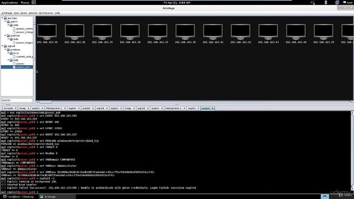Collapse the local tree node
This screenshot has width=354, height=199.
pyautogui.click(x=8, y=53)
